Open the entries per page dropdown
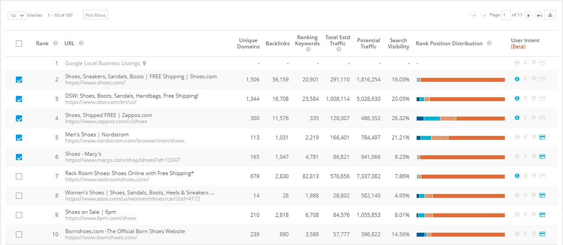This screenshot has height=245, width=563. click(17, 15)
